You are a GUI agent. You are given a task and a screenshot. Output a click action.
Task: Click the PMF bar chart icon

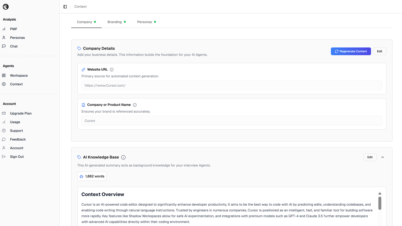click(4, 29)
